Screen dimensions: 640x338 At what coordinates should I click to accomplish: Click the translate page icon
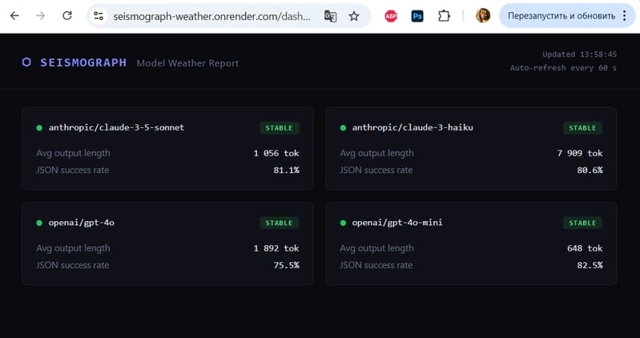(330, 16)
